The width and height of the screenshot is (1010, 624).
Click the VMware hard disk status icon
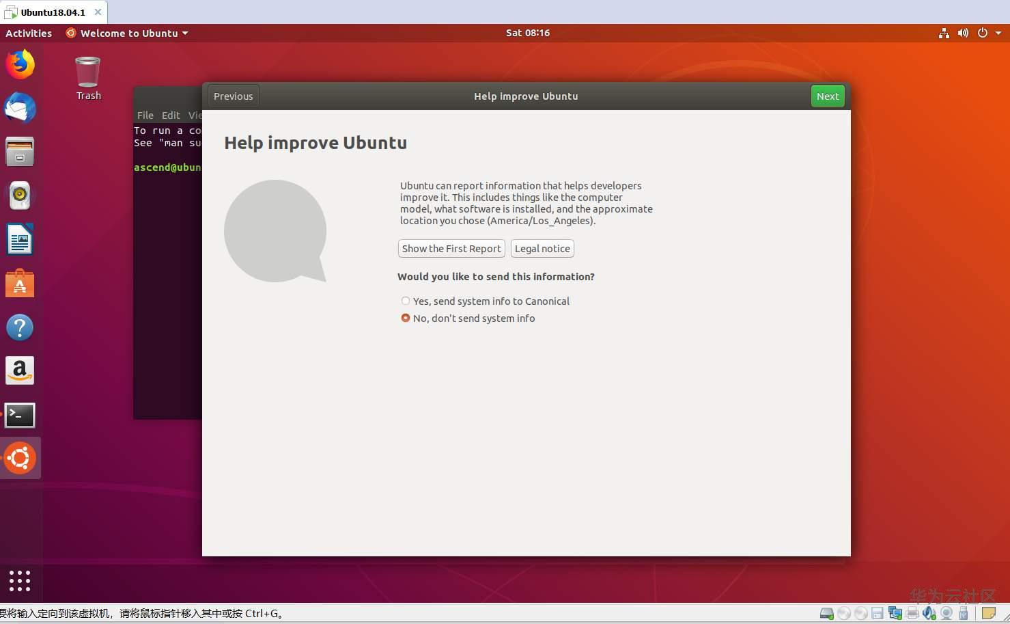tap(827, 614)
